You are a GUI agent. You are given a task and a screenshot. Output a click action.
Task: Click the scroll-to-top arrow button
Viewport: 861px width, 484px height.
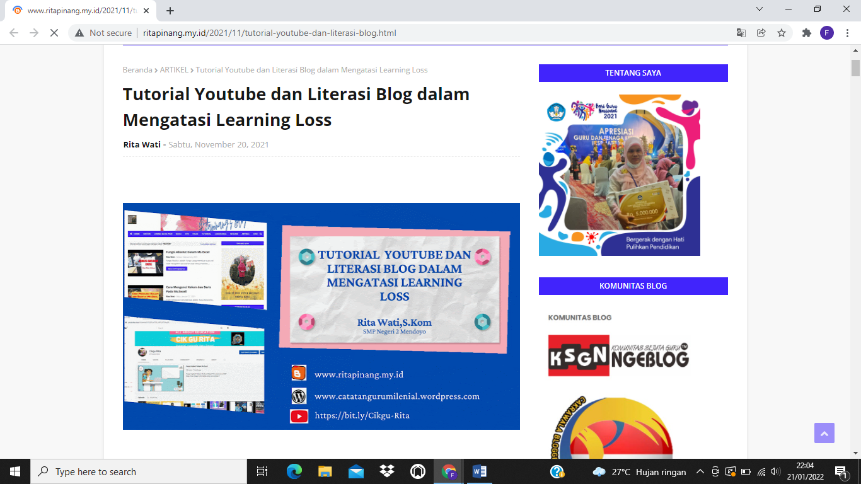[x=824, y=433]
